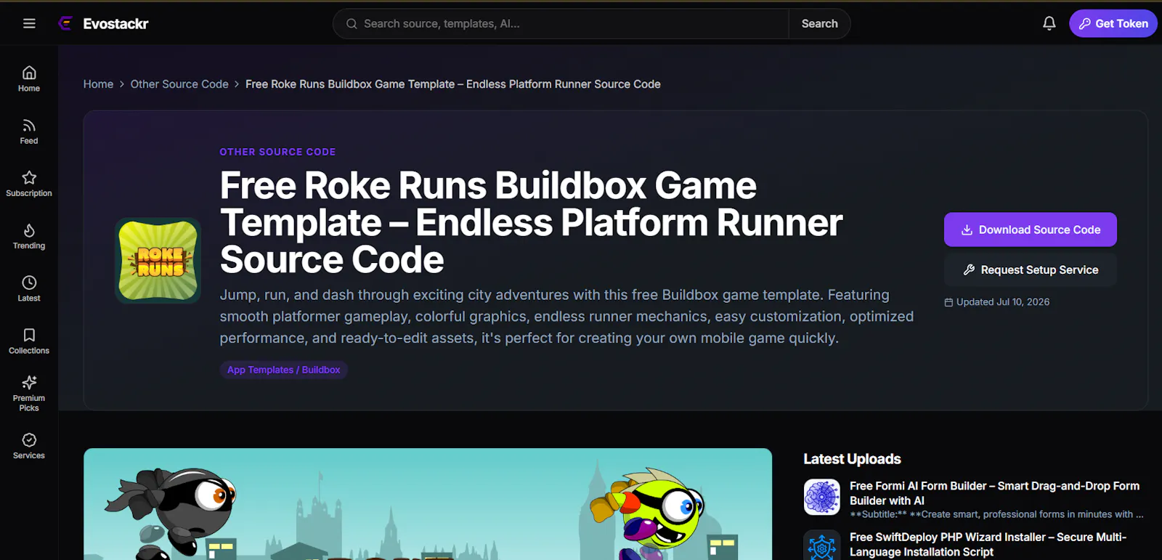Open Trending in the sidebar
The image size is (1162, 560).
point(29,236)
